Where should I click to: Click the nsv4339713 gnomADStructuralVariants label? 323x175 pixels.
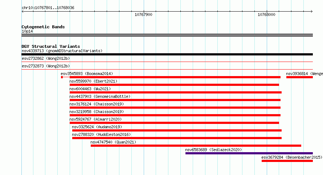click(x=62, y=51)
